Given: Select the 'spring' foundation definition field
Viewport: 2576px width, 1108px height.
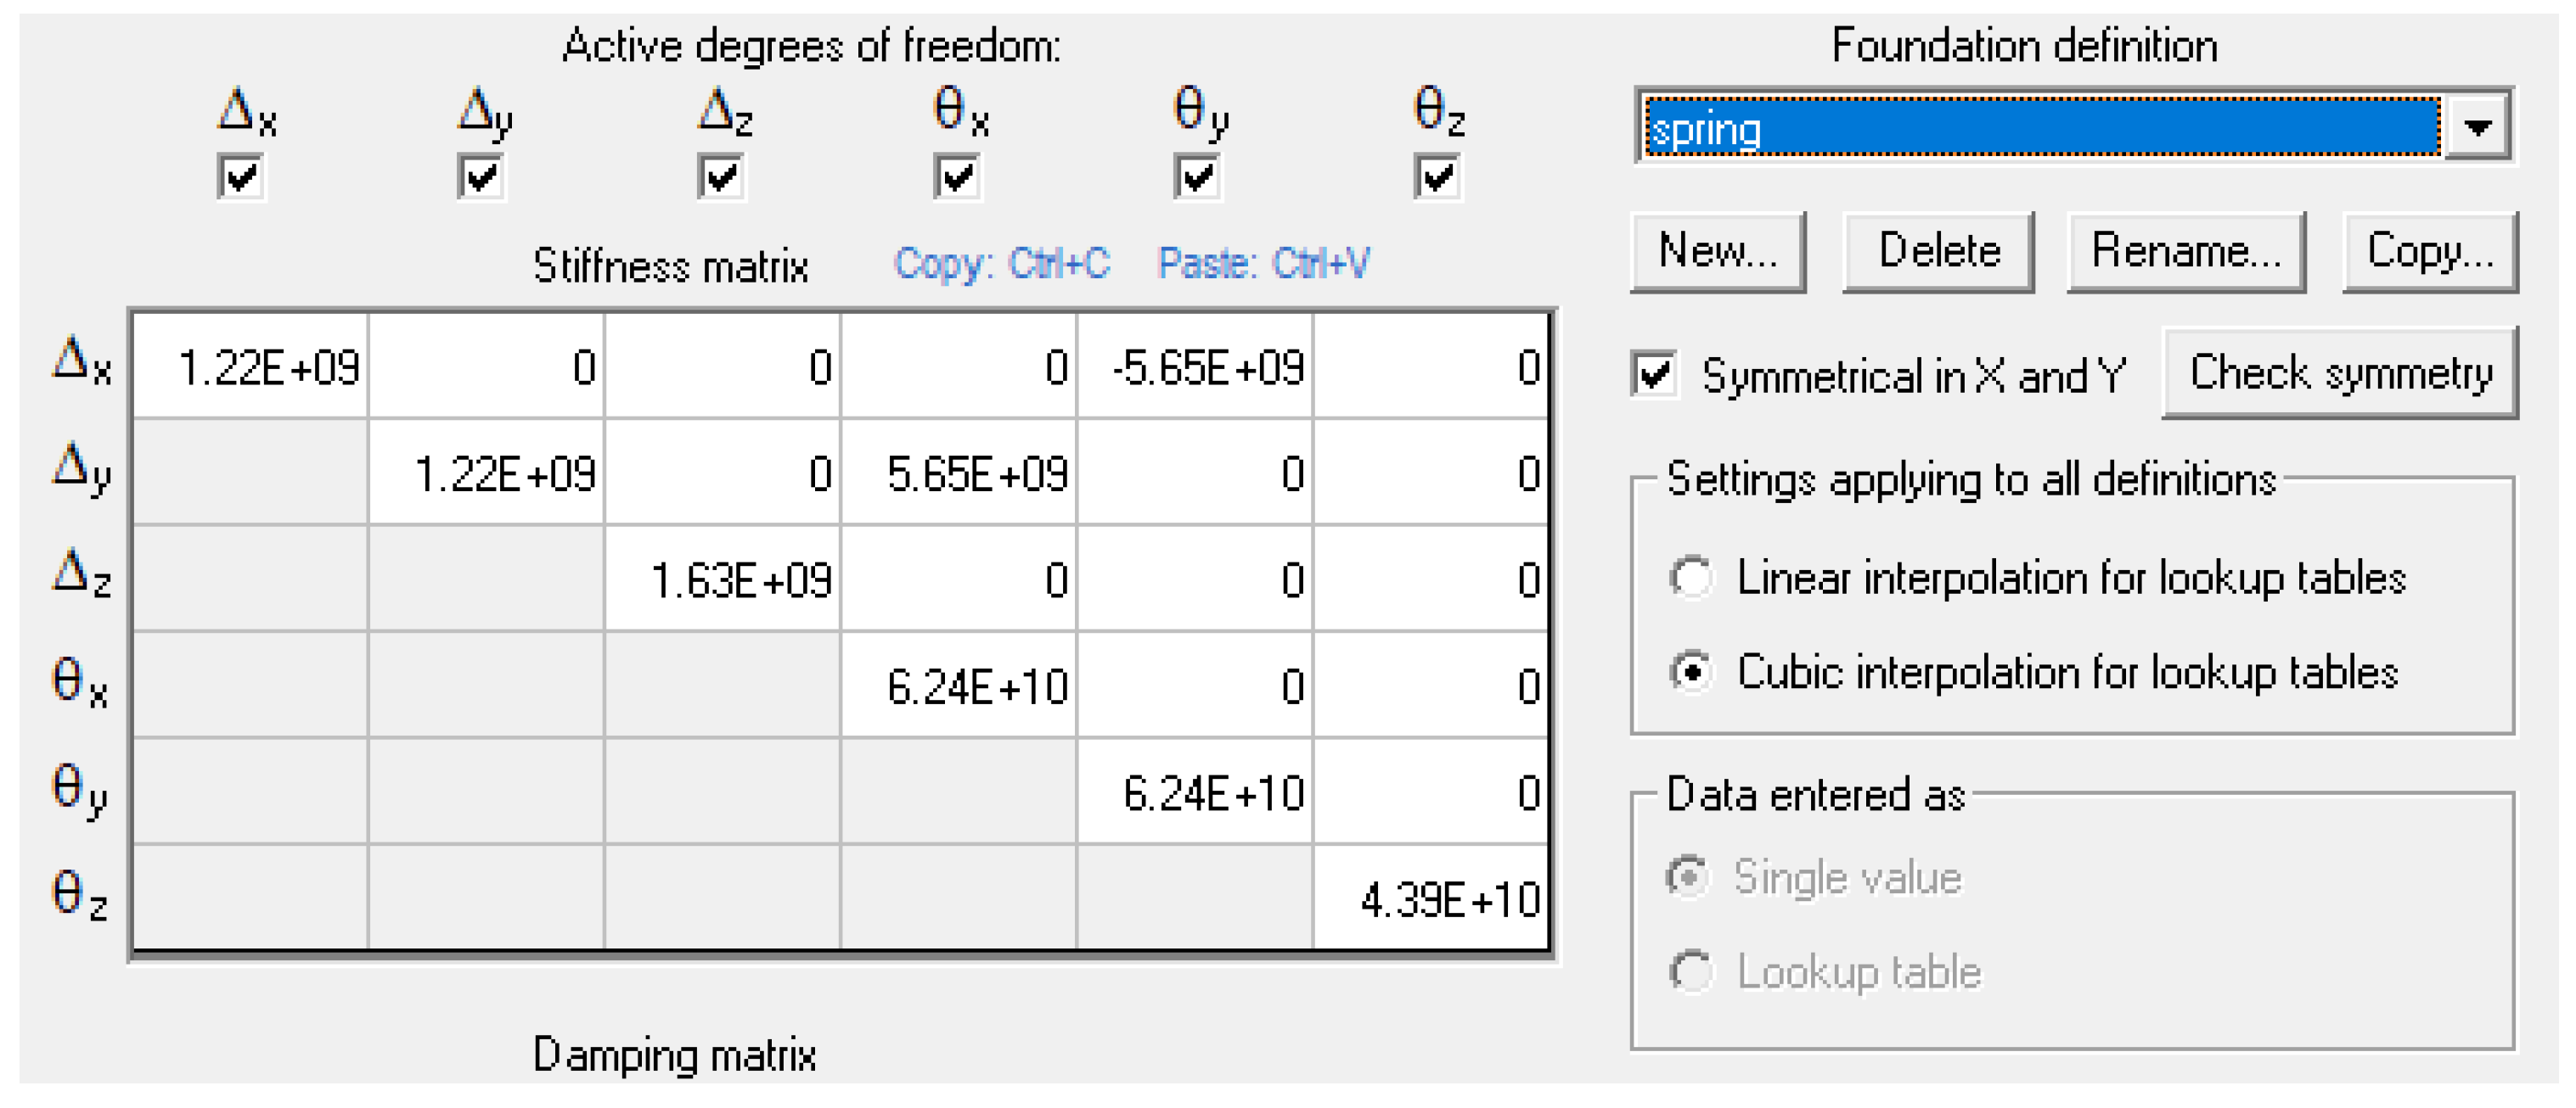Looking at the screenshot, I should (x=2040, y=127).
